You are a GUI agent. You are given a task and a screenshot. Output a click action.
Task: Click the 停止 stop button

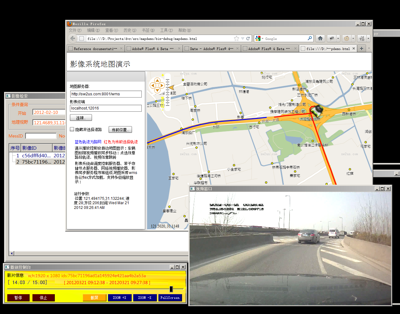coord(43,298)
